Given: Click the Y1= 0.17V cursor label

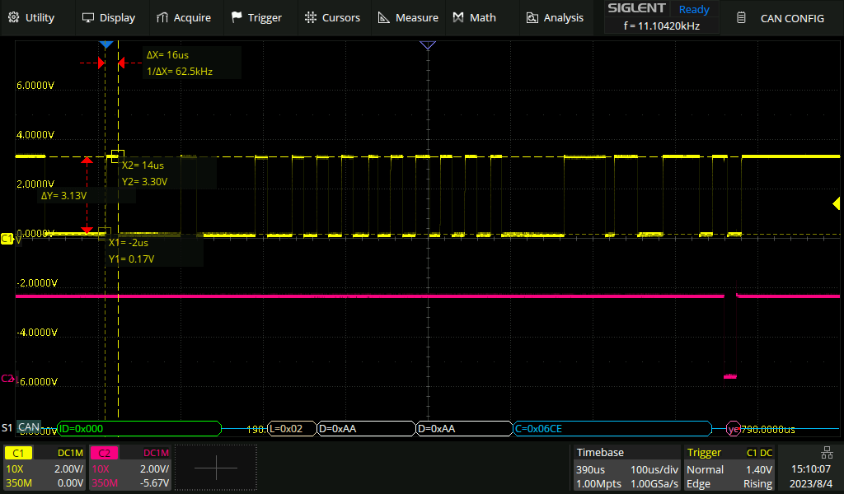Looking at the screenshot, I should [131, 259].
